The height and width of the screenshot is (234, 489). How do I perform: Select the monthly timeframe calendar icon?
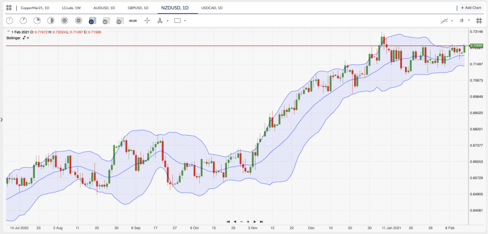(120, 21)
